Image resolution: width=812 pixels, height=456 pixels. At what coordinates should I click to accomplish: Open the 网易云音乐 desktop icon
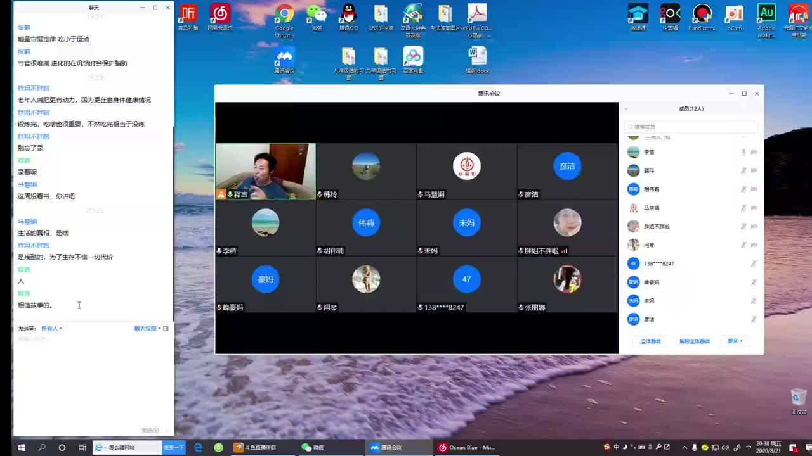[220, 15]
